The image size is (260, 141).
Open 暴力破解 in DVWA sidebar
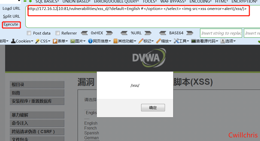(37, 115)
